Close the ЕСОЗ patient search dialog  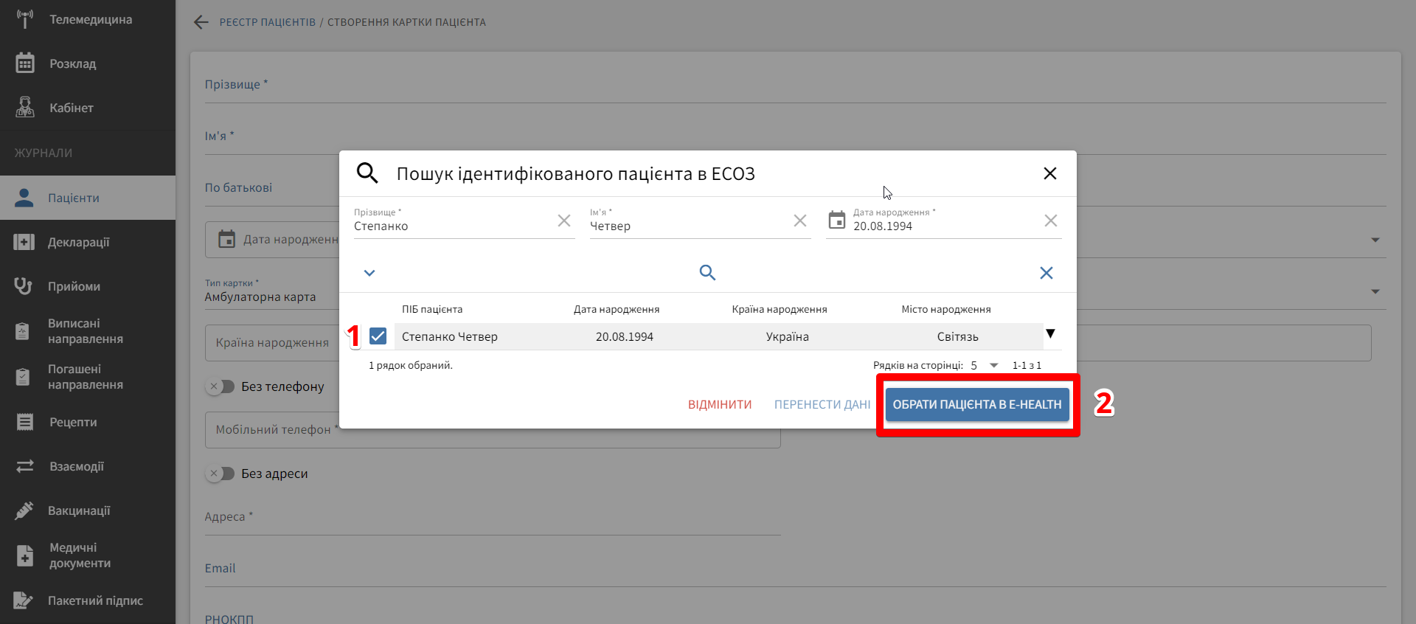click(1050, 173)
